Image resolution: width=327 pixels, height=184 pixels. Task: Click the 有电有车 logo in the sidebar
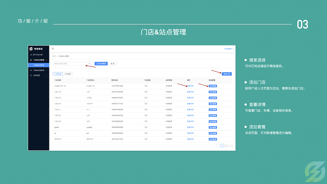tap(31, 49)
